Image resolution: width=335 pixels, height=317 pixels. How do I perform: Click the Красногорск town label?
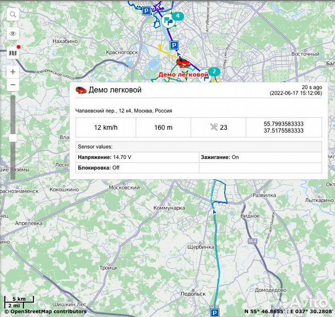(122, 52)
